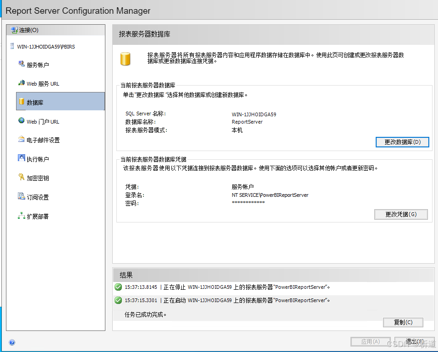Click the Web 服务 URL icon
Screen dimensions: 438x352
(x=21, y=83)
